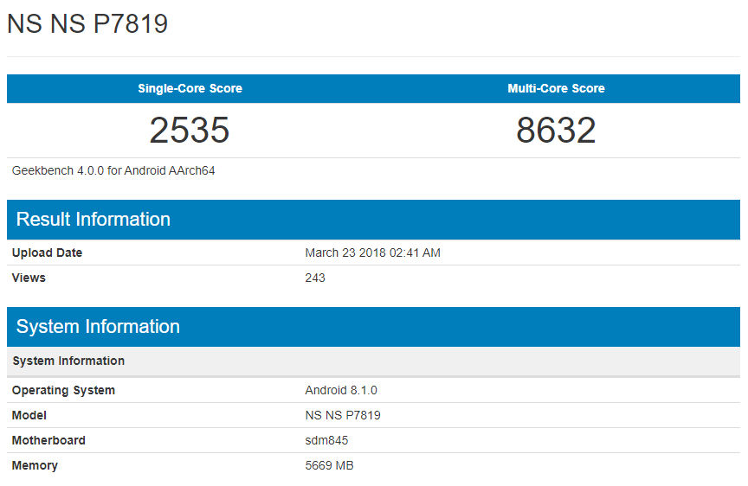
Task: Click the multi-core score value 8632
Action: pyautogui.click(x=556, y=131)
